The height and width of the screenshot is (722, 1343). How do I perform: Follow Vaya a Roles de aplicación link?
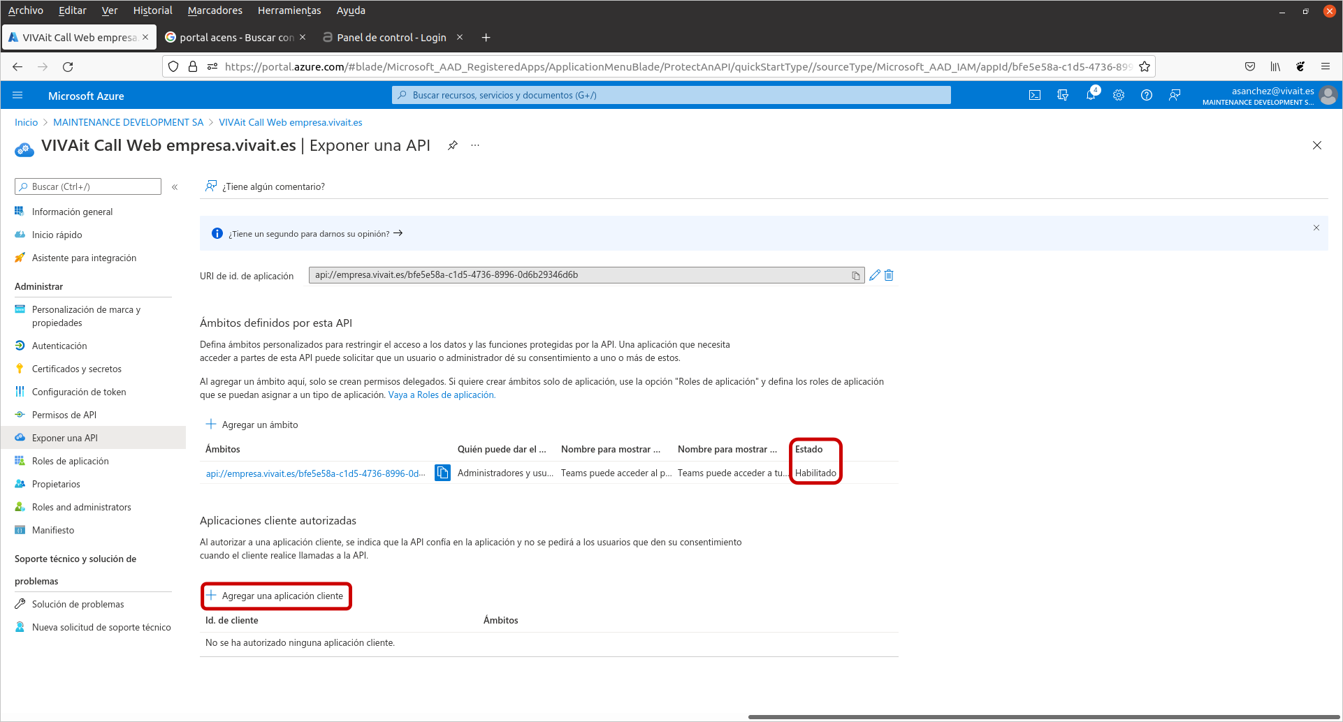click(442, 395)
